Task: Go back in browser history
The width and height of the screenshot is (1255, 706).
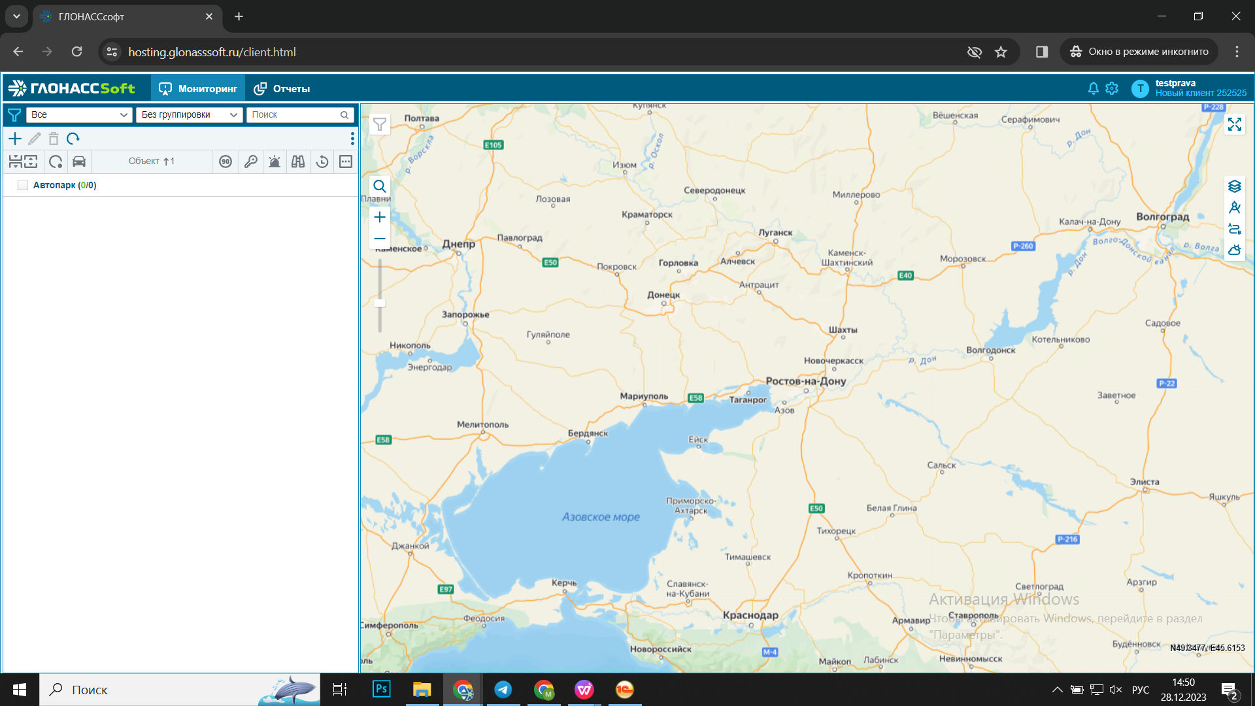Action: [x=18, y=52]
